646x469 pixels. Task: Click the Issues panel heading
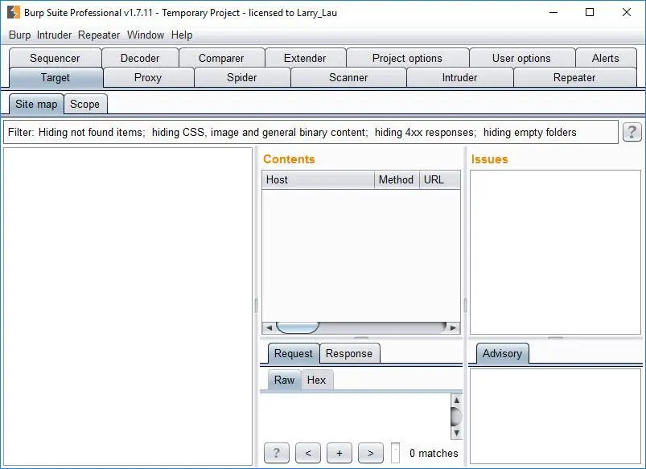(x=489, y=159)
